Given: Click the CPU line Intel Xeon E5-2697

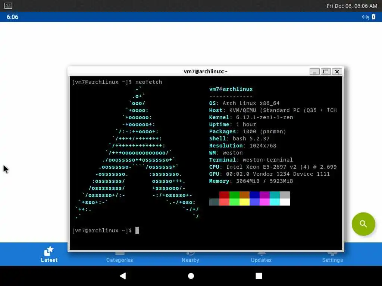Looking at the screenshot, I should (x=273, y=167).
